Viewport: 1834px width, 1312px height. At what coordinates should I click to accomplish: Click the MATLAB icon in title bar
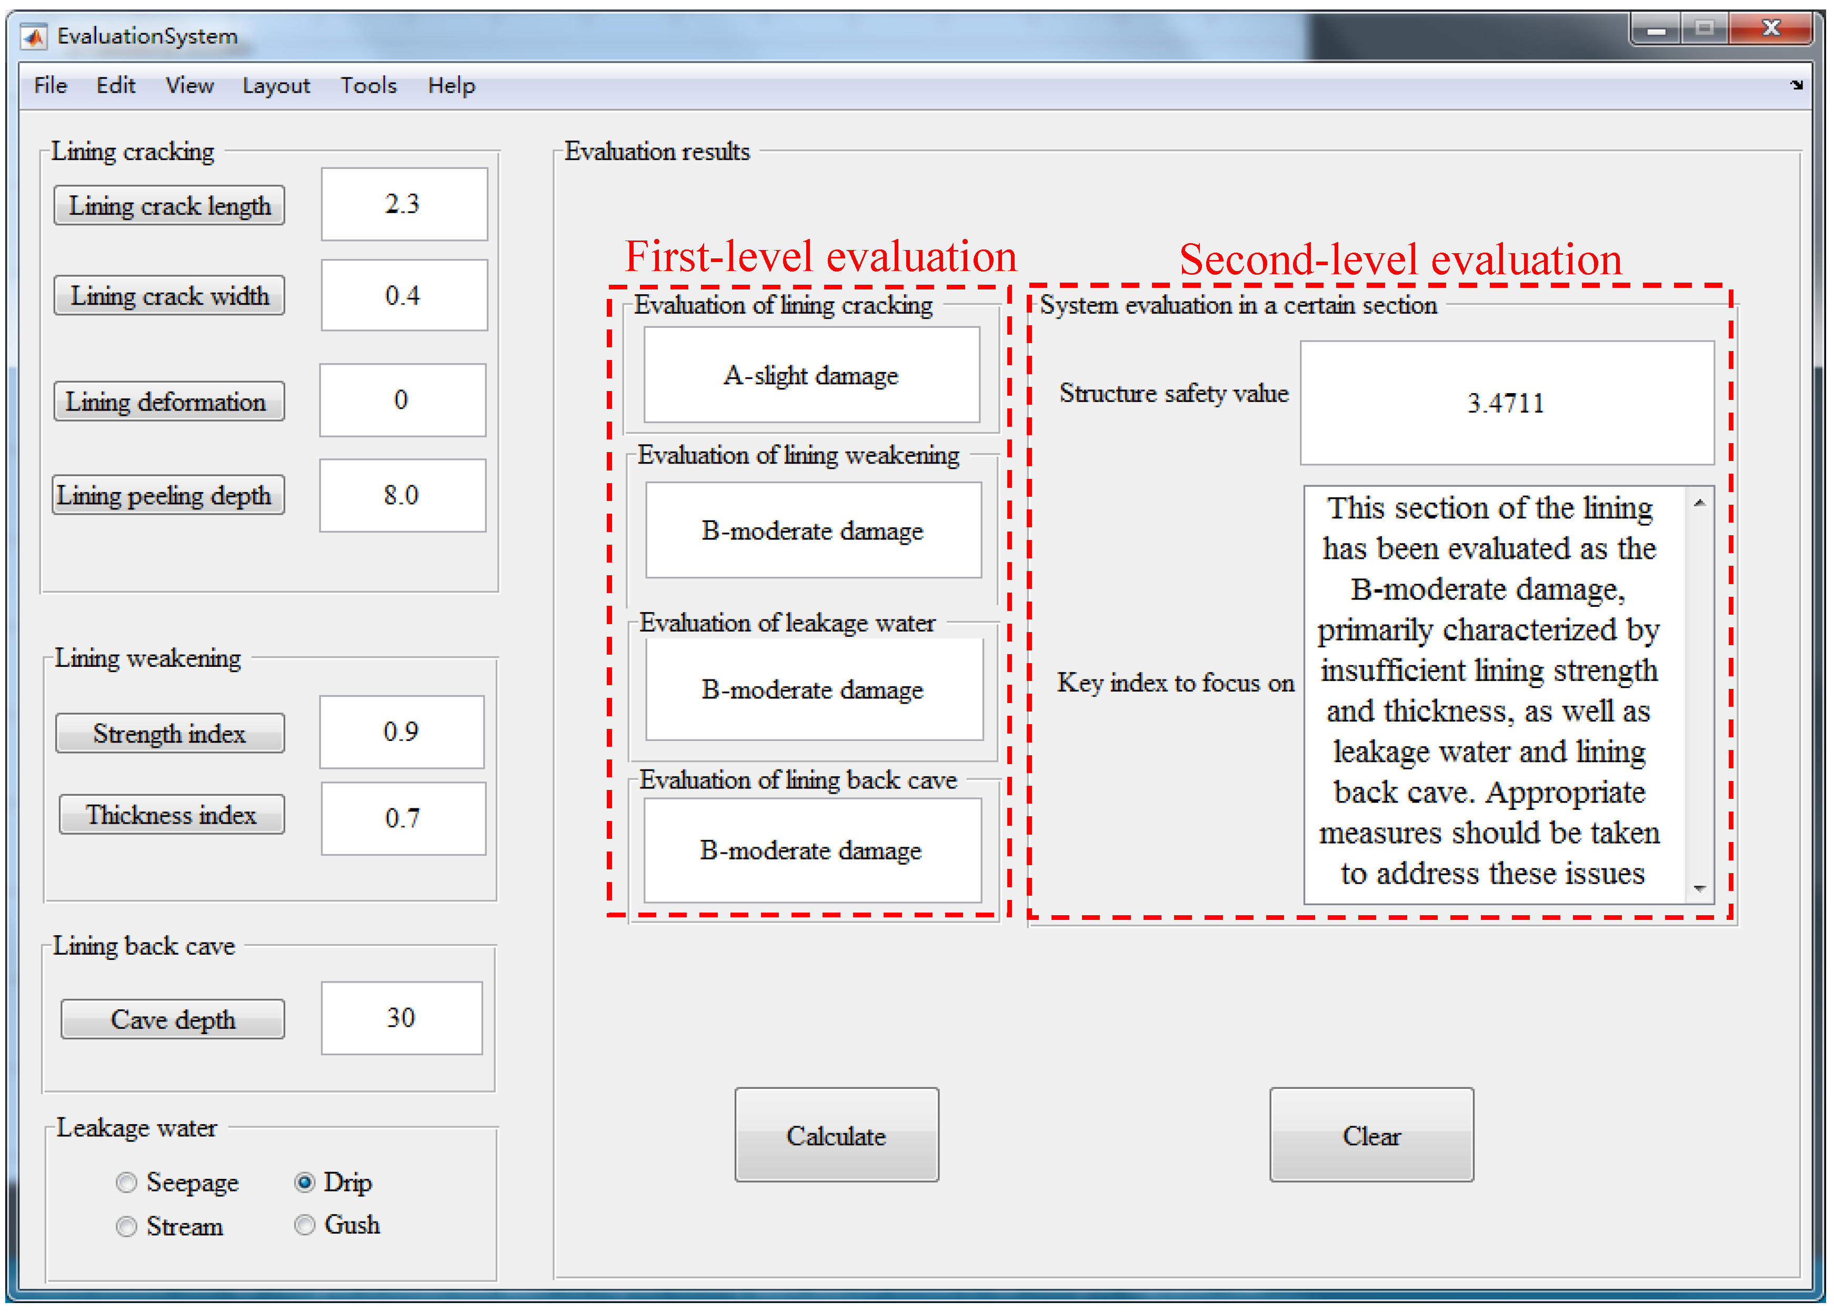[33, 36]
